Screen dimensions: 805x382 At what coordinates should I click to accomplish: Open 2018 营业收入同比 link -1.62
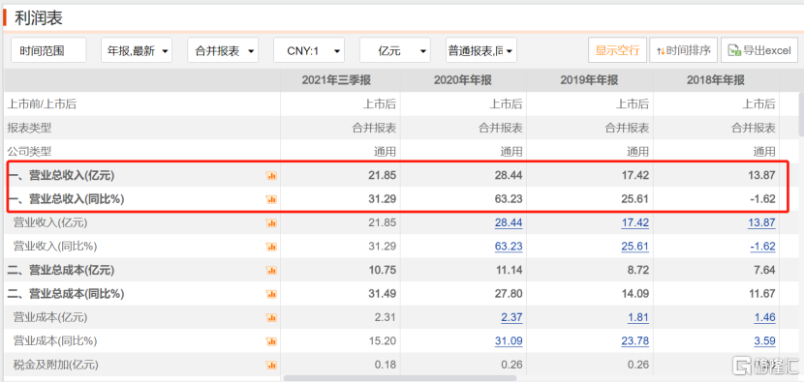(762, 247)
